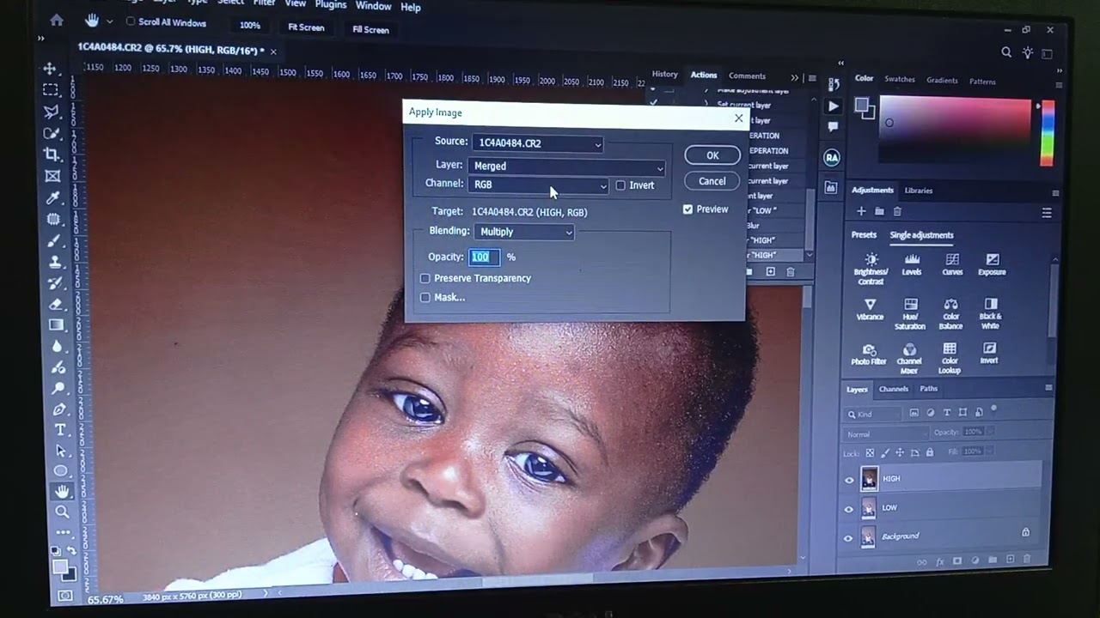1100x618 pixels.
Task: Enable the Mask checkbox
Action: [x=425, y=297]
